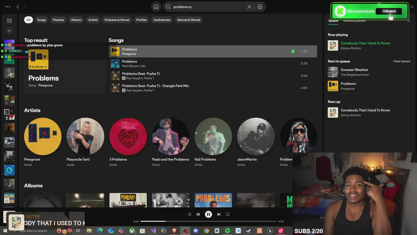Open Task View on the taskbar

click(x=78, y=231)
